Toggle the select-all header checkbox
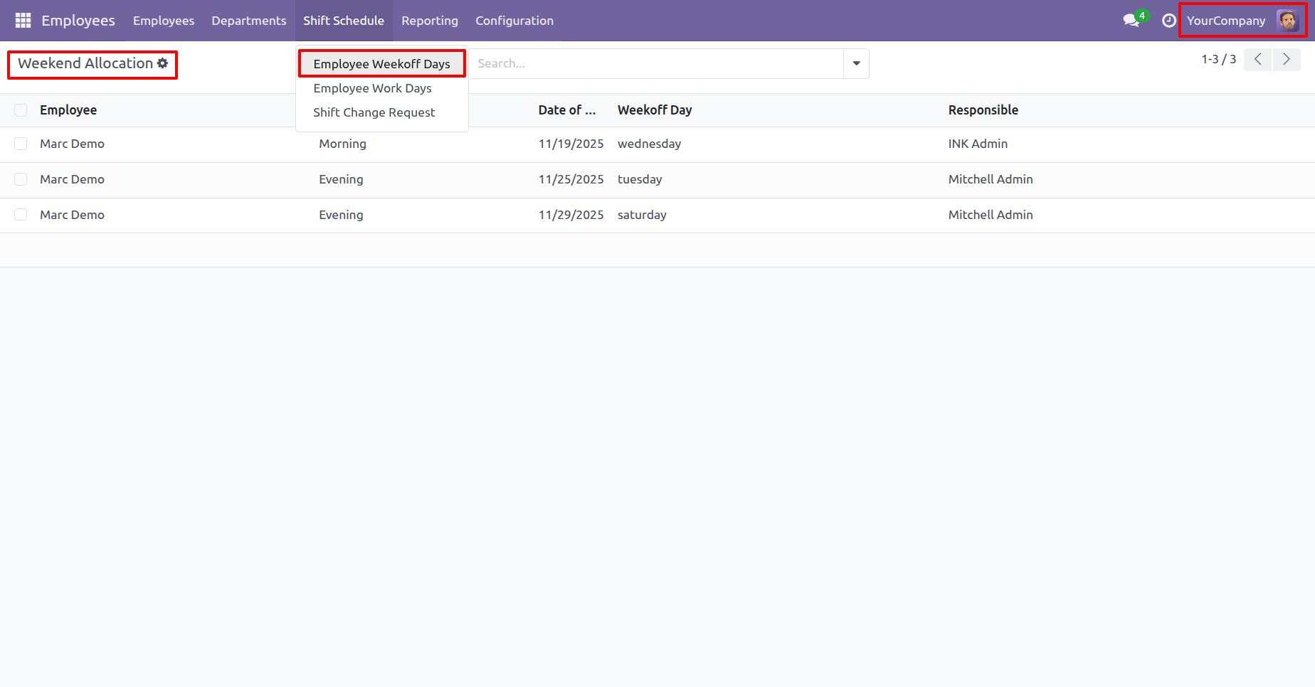The height and width of the screenshot is (687, 1315). coord(21,110)
